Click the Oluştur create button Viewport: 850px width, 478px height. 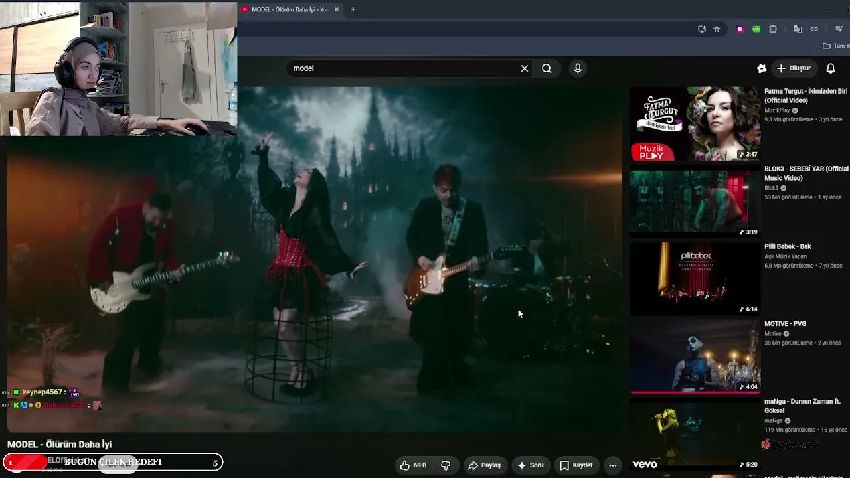[794, 68]
